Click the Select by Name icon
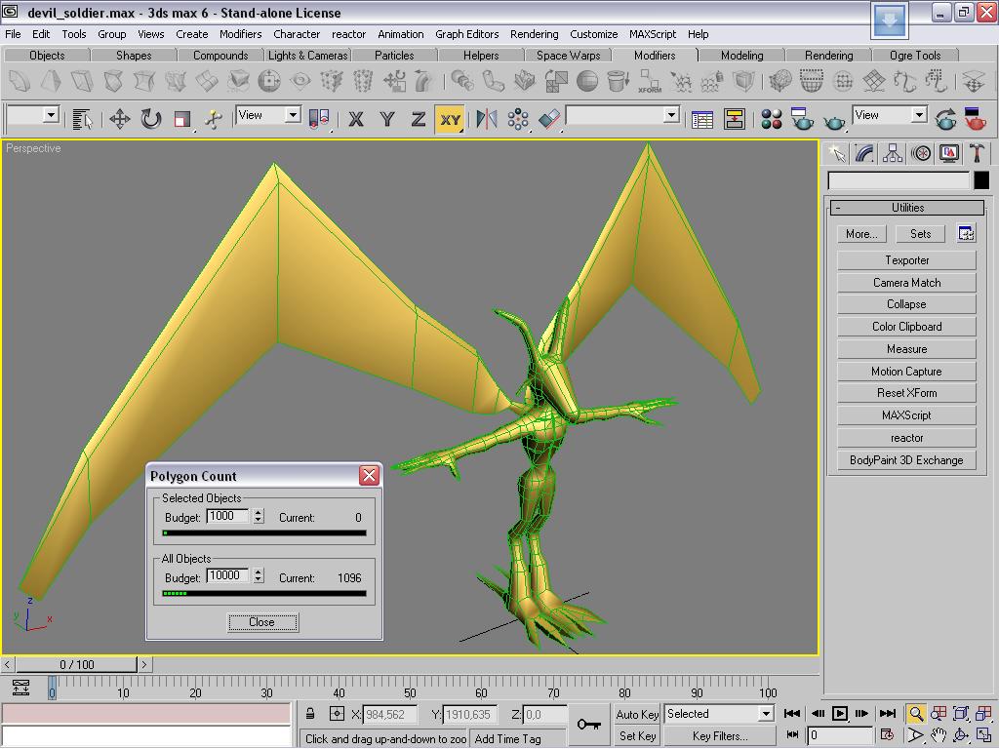 [82, 119]
